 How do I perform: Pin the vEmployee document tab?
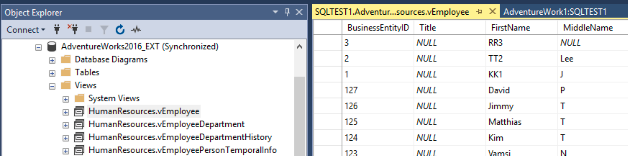(x=480, y=12)
